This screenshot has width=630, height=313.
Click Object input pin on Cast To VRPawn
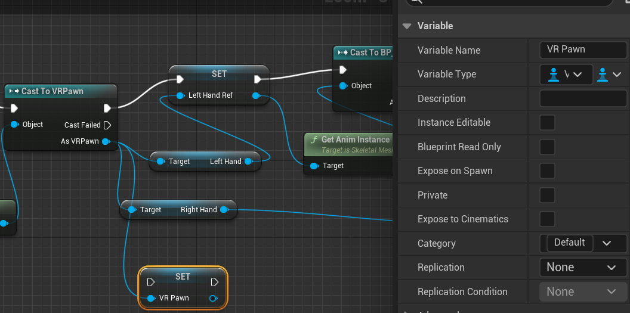point(14,125)
